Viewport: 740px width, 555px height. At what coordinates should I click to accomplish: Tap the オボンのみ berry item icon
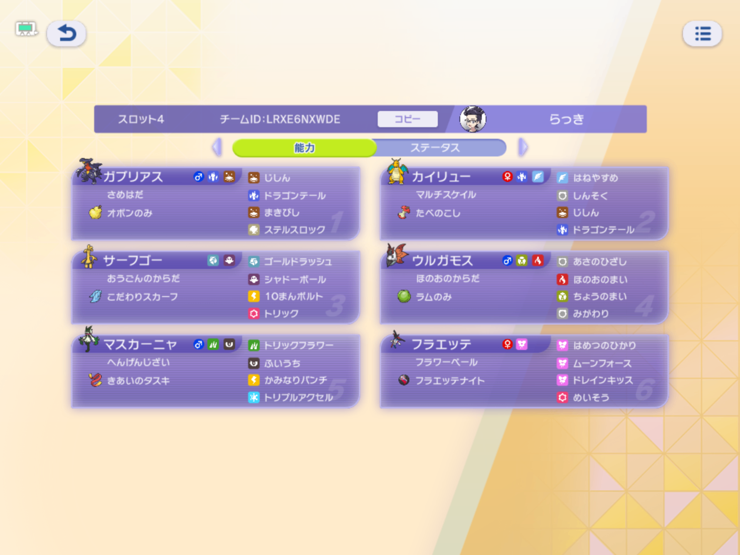click(95, 212)
